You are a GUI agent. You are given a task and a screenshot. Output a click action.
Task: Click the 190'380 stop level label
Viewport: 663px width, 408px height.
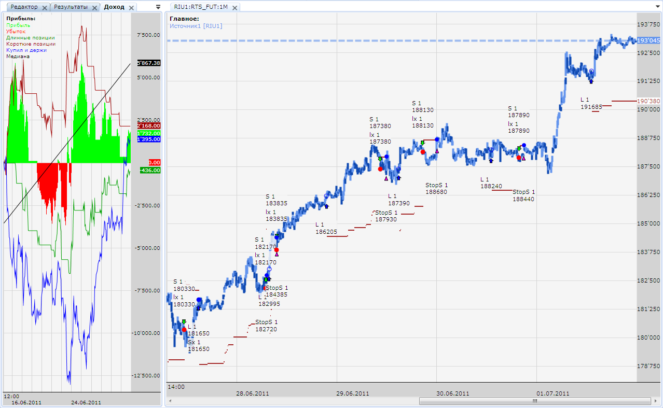tap(648, 101)
